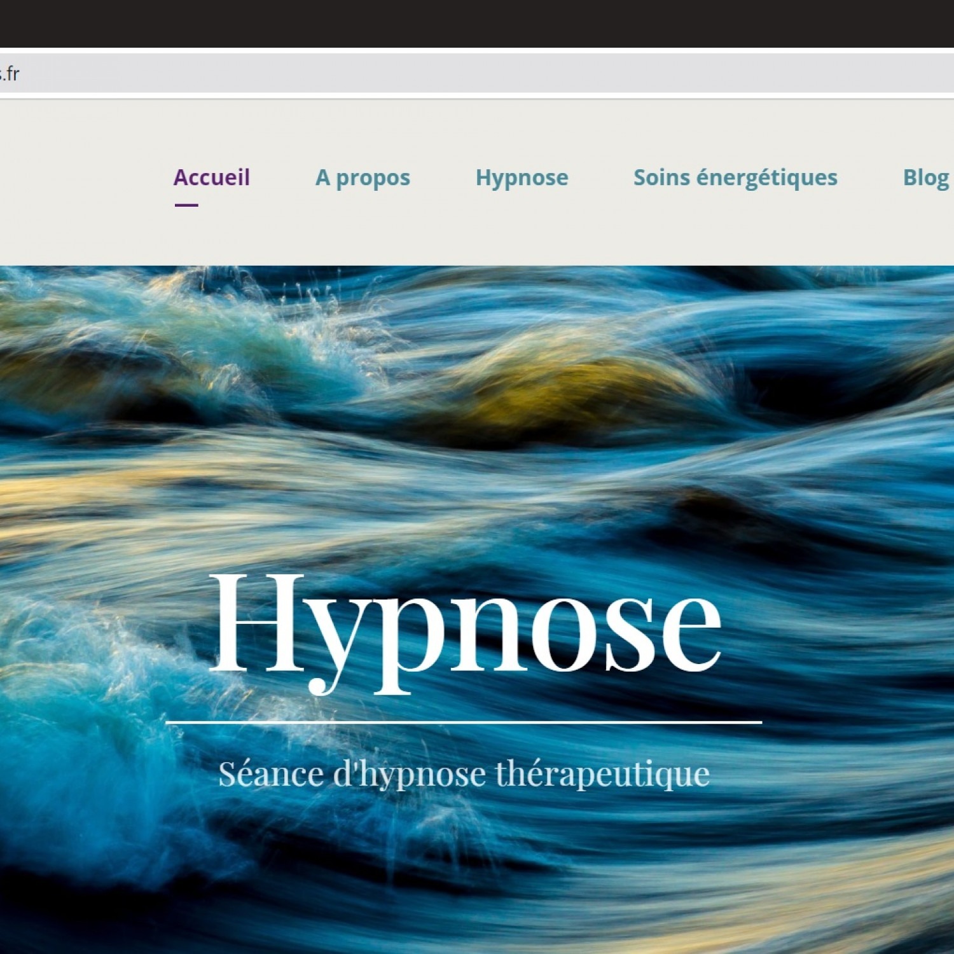Click the dark browser title bar
Viewport: 954px width, 954px height.
coord(477,23)
